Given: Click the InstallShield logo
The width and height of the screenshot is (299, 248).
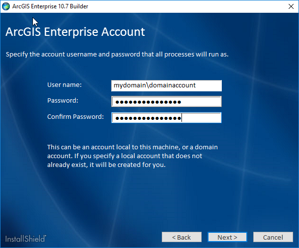Looking at the screenshot, I should pos(26,239).
